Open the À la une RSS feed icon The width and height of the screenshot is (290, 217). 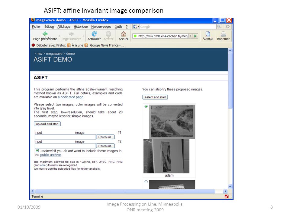69,45
